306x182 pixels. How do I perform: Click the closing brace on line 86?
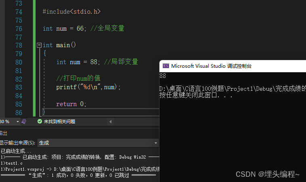(44, 112)
